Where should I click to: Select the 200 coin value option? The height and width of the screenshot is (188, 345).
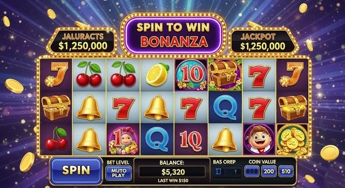269,171
